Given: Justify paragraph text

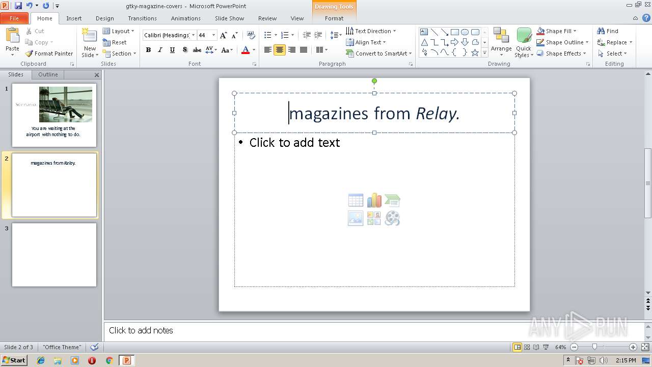Looking at the screenshot, I should click(304, 50).
